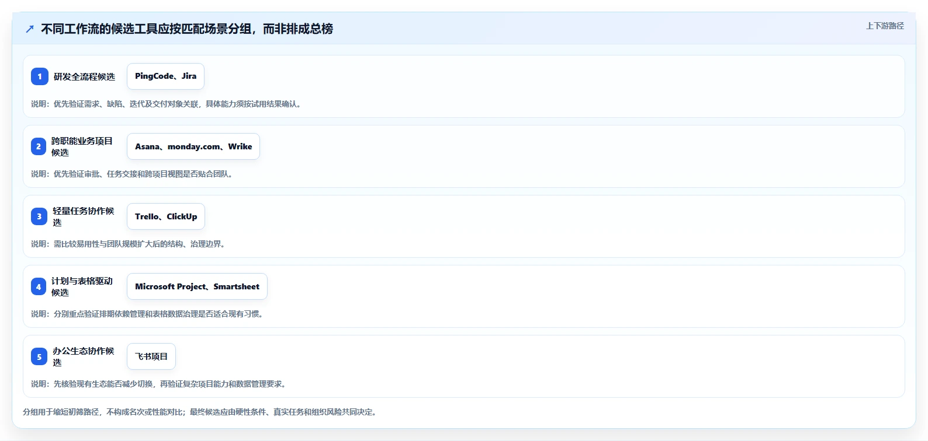
Task: Click the step number 3 badge
Action: 39,216
